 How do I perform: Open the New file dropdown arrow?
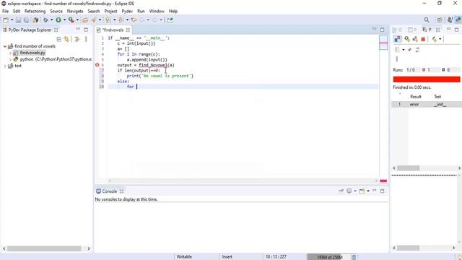click(x=12, y=20)
